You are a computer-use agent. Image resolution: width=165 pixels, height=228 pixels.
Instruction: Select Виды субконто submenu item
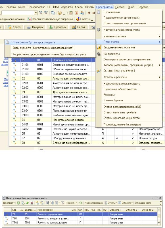click(50, 48)
